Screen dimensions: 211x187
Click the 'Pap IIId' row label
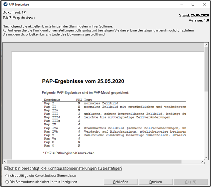[52, 118]
